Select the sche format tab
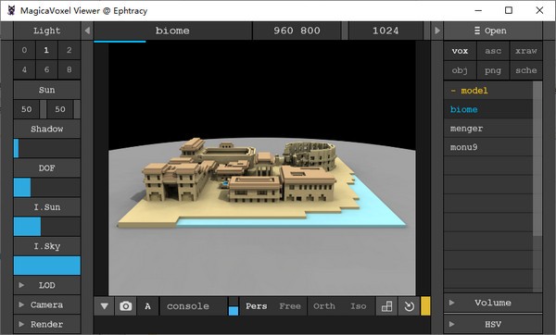Image resolution: width=556 pixels, height=335 pixels. (x=525, y=70)
